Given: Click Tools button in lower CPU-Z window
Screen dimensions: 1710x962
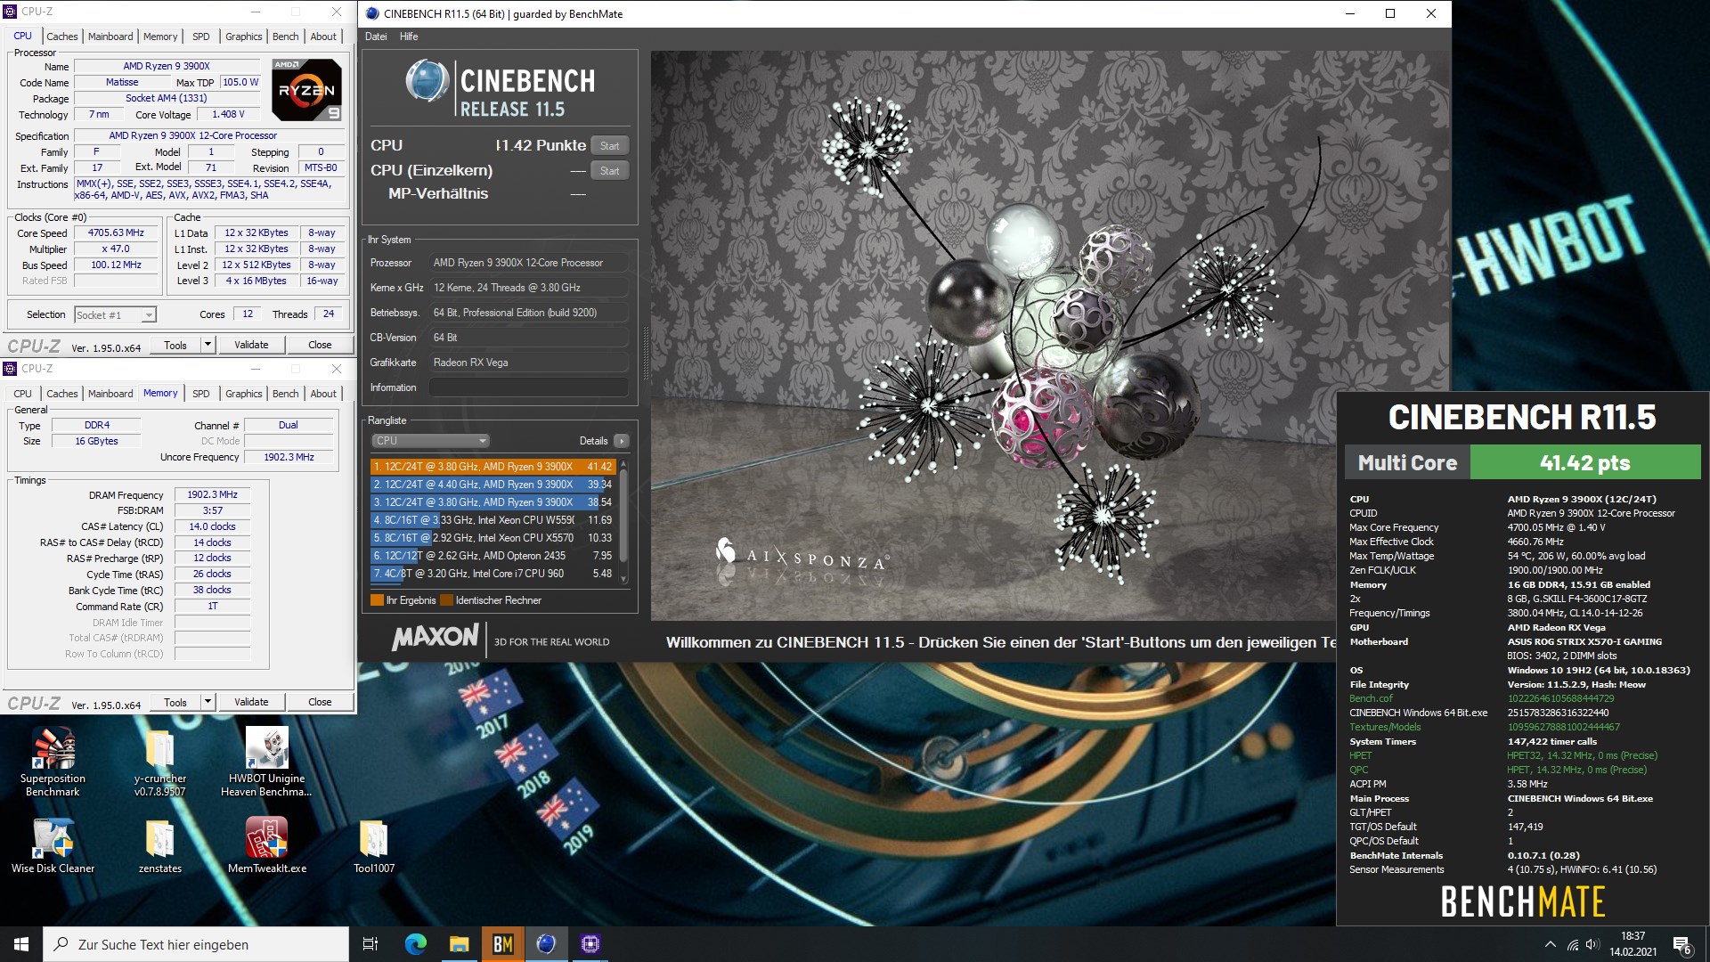Looking at the screenshot, I should [x=175, y=702].
